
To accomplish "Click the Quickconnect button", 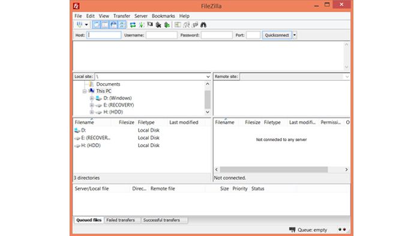I will [x=277, y=35].
